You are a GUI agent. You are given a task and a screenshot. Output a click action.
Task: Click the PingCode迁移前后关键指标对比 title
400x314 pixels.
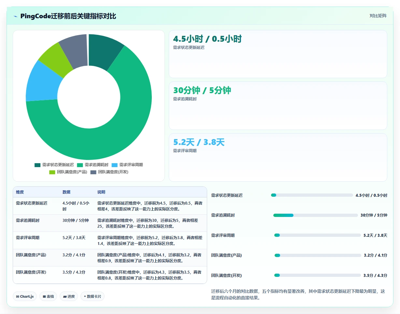click(x=68, y=16)
